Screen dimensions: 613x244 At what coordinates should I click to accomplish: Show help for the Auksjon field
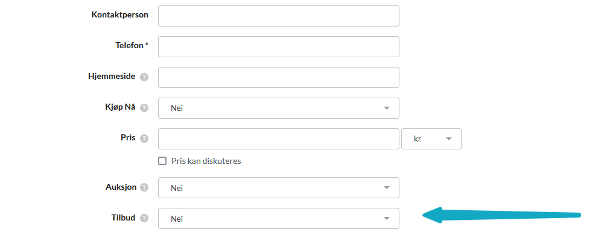click(x=144, y=187)
